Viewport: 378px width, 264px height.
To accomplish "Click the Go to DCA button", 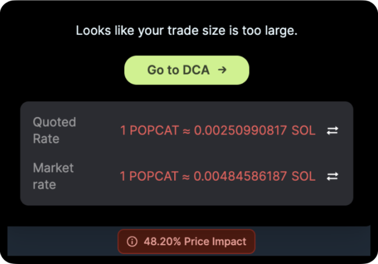I will (x=186, y=70).
